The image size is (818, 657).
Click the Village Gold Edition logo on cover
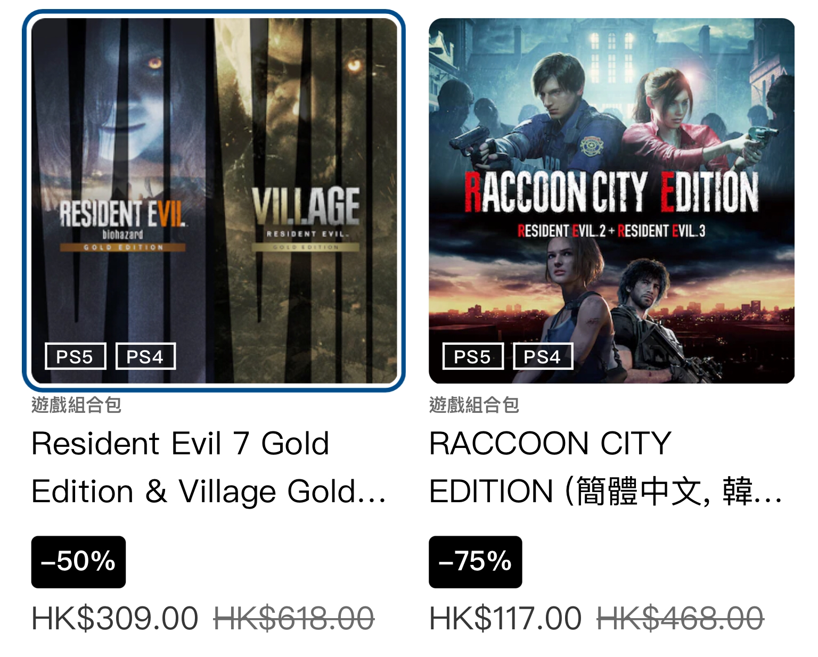pos(306,219)
